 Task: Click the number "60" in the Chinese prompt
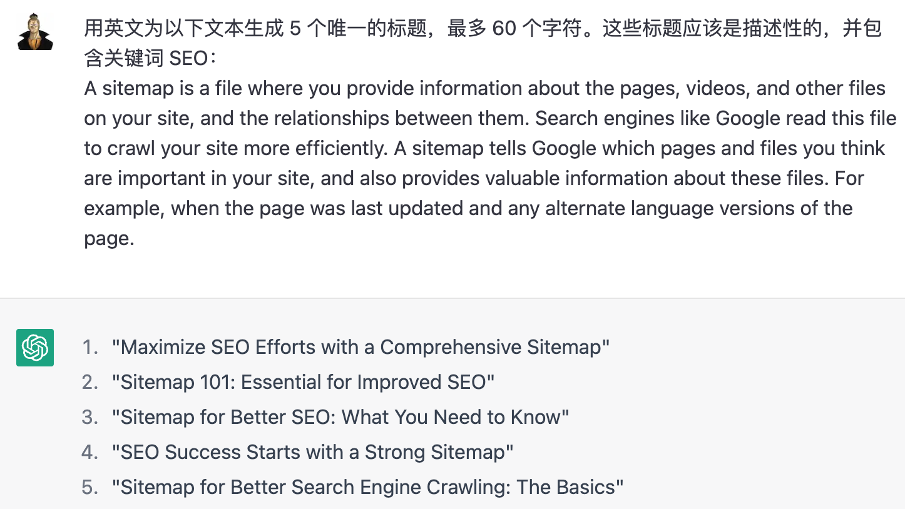[x=504, y=29]
